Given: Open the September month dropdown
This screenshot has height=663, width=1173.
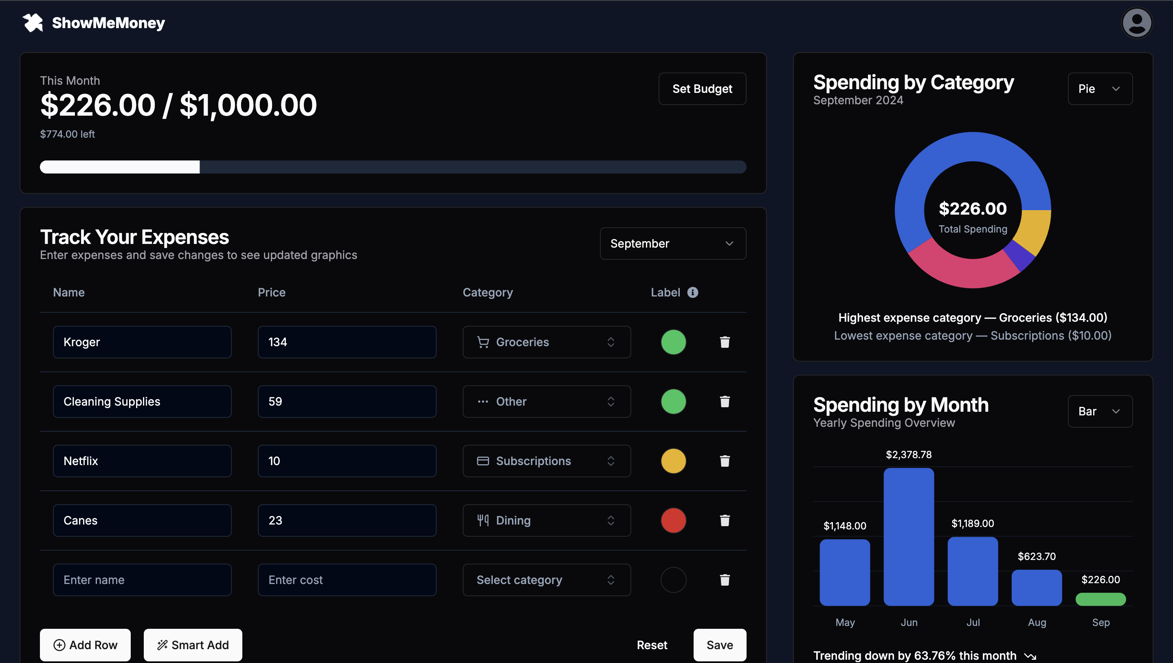Looking at the screenshot, I should pyautogui.click(x=672, y=244).
